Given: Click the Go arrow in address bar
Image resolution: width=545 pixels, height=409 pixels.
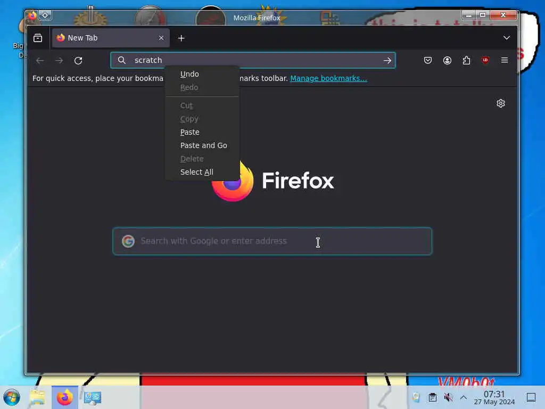Looking at the screenshot, I should [387, 60].
